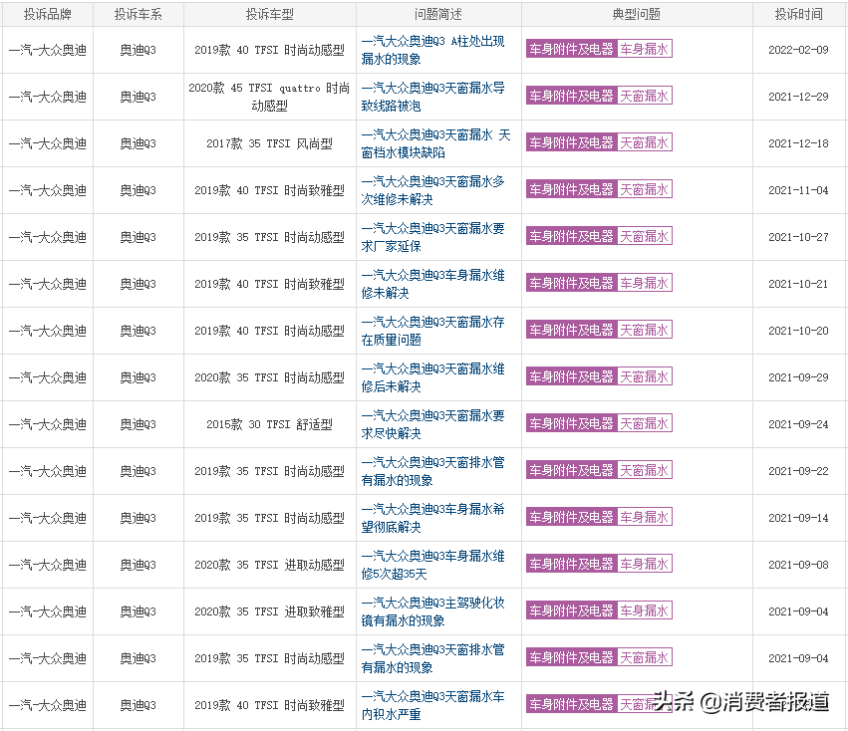Click 一汽-大众奥迪 brand cell in 2021-09-24 row
Image resolution: width=848 pixels, height=731 pixels.
coord(48,424)
